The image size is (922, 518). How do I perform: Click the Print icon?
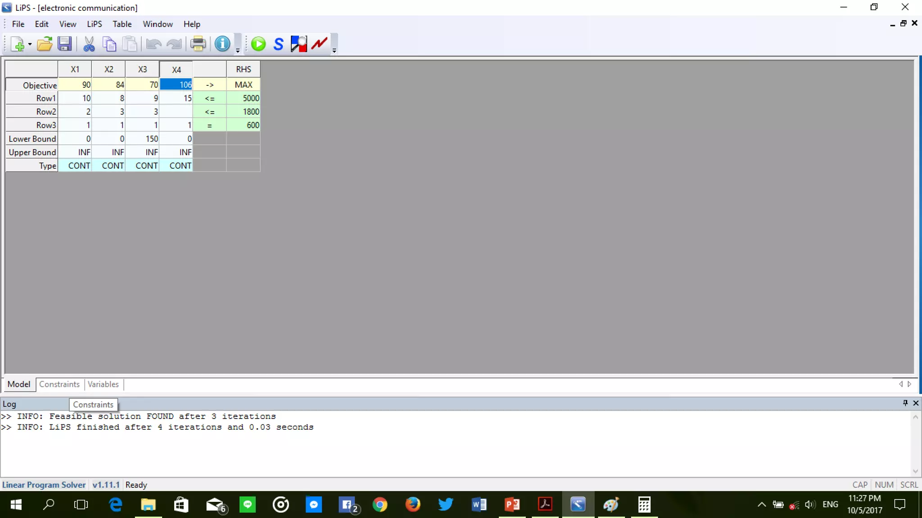click(x=198, y=44)
